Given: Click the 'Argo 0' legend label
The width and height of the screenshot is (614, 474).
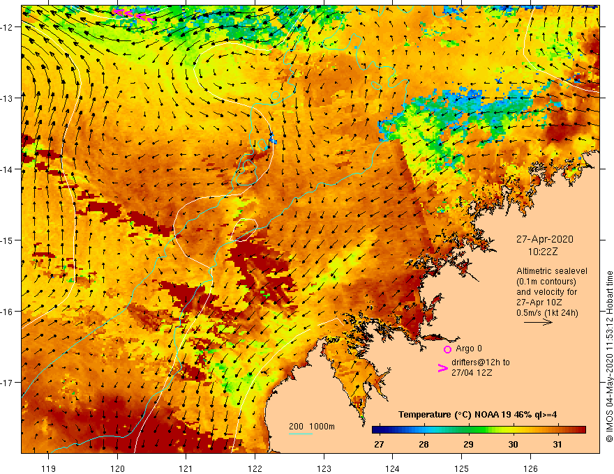Looking at the screenshot, I should coord(469,349).
